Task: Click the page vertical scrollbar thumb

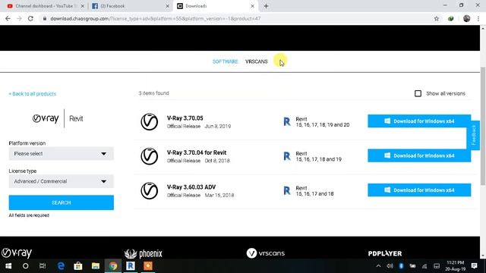Action: [x=483, y=127]
